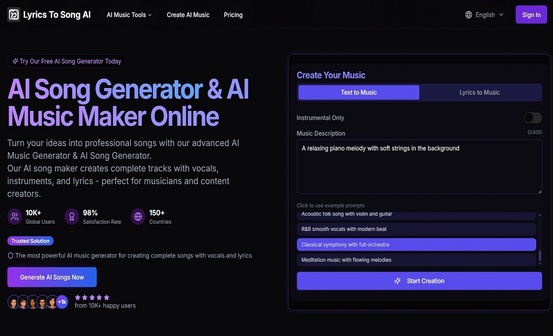Click inside the Music Description text box
The height and width of the screenshot is (336, 553).
(x=419, y=167)
